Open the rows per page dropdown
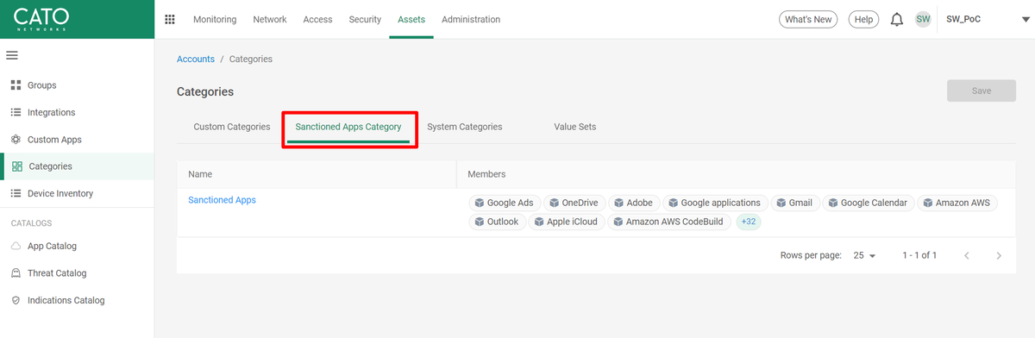1035x338 pixels. tap(864, 256)
